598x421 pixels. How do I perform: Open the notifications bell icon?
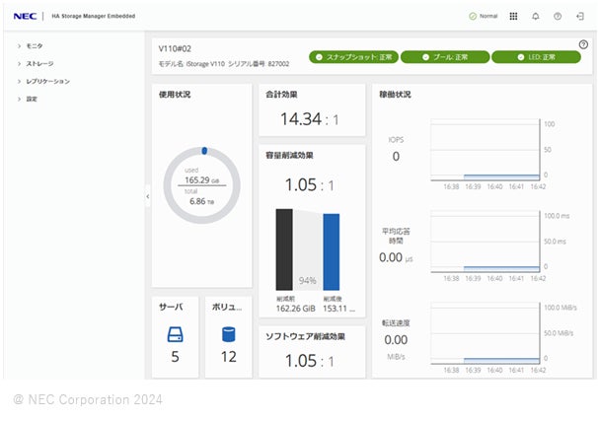coord(536,16)
